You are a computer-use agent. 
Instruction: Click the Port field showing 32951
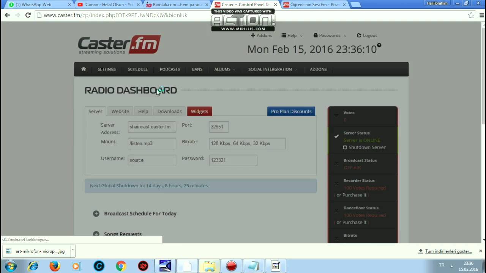point(219,127)
